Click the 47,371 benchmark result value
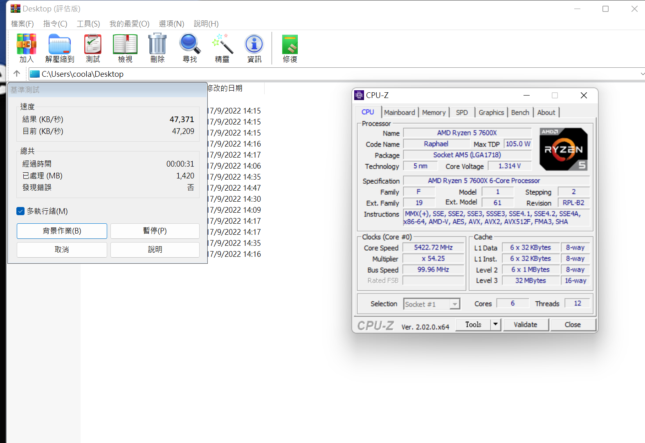 (x=182, y=119)
